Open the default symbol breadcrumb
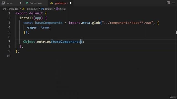The image size is (177, 99). pos(48,9)
